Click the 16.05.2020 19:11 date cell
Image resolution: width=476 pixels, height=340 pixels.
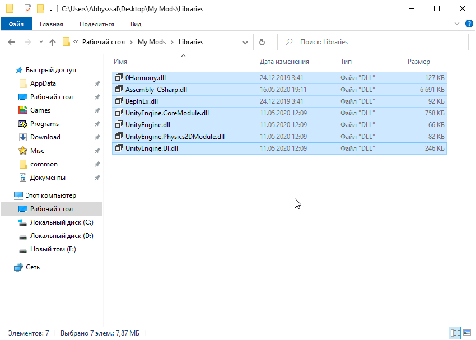point(283,90)
